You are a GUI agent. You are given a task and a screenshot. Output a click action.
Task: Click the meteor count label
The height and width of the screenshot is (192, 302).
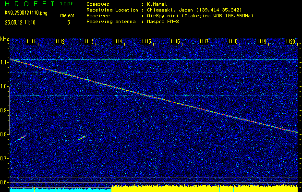click(68, 15)
